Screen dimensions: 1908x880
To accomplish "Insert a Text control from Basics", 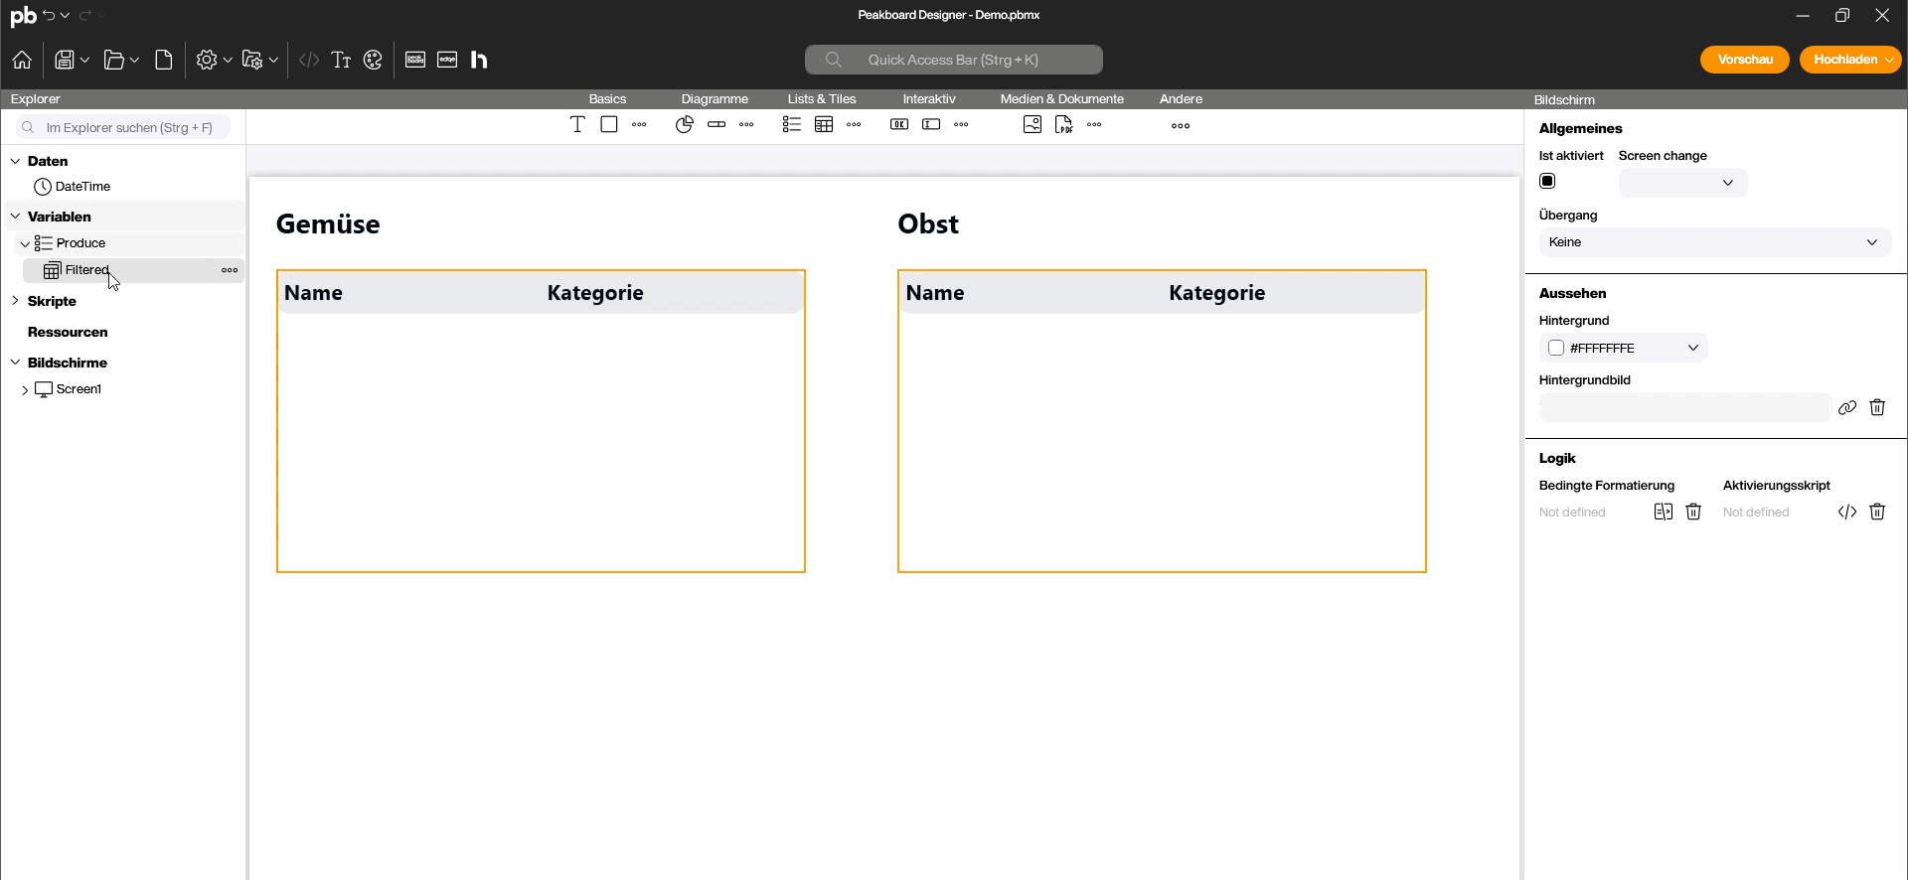I will 577,125.
